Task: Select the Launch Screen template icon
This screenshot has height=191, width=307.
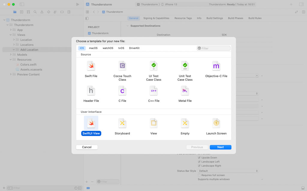Action: coord(216,123)
